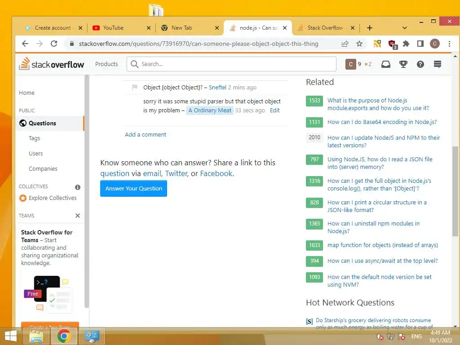Open A Ordinary Meat user link
Viewport: 460px width, 345px height.
pos(210,111)
